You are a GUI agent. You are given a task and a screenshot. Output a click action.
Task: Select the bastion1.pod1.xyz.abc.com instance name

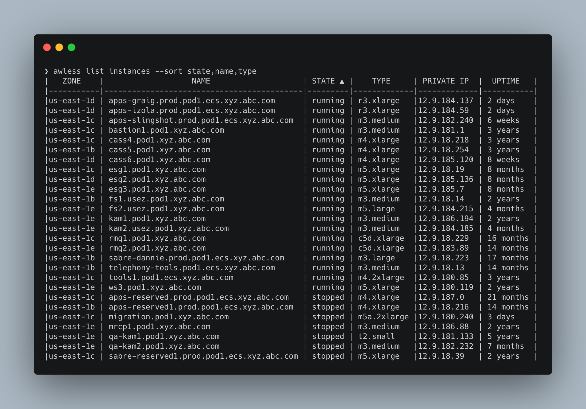pyautogui.click(x=166, y=130)
